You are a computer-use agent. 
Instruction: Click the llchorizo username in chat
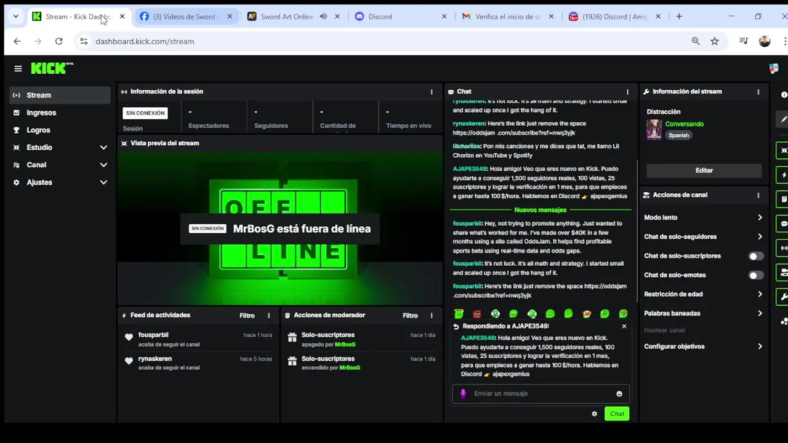[x=467, y=146]
